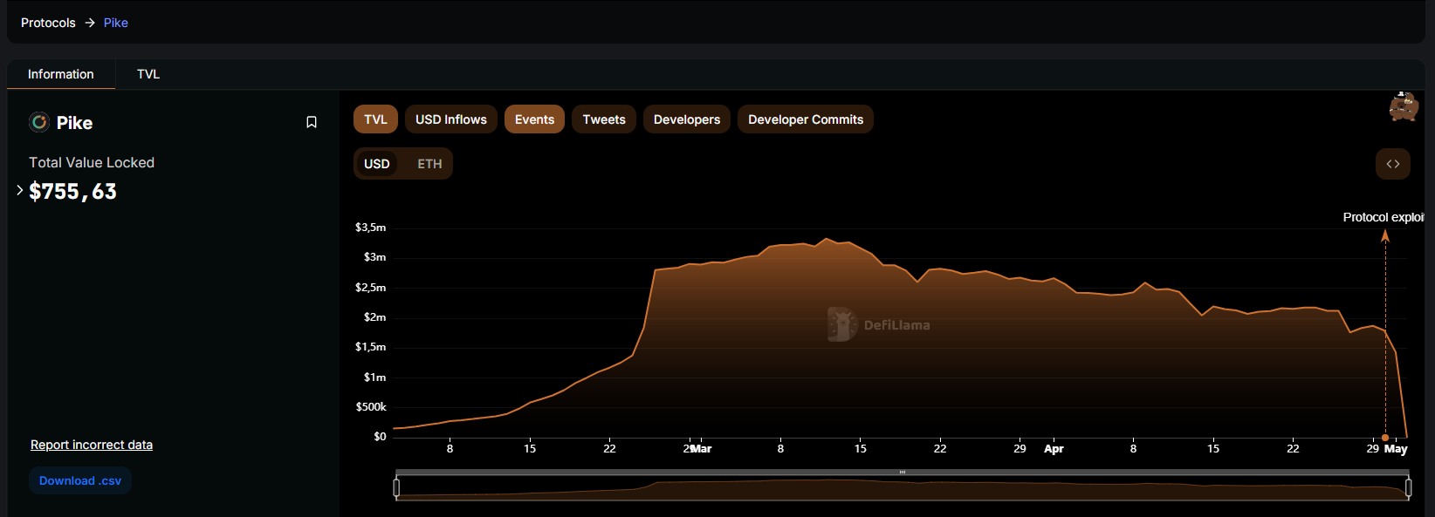1435x517 pixels.
Task: Click the Pike protocol name heading
Action: coord(74,123)
